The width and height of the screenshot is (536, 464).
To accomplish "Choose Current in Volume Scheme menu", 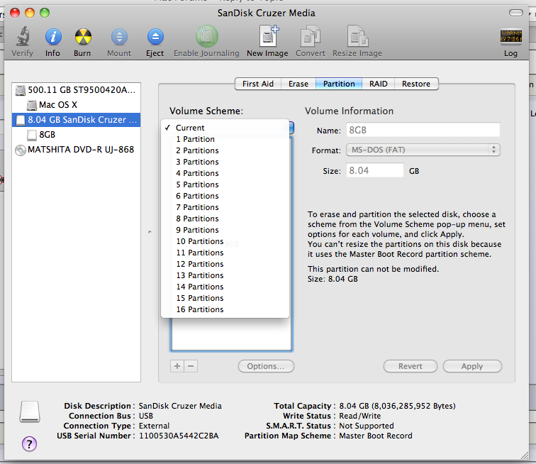I will 225,128.
